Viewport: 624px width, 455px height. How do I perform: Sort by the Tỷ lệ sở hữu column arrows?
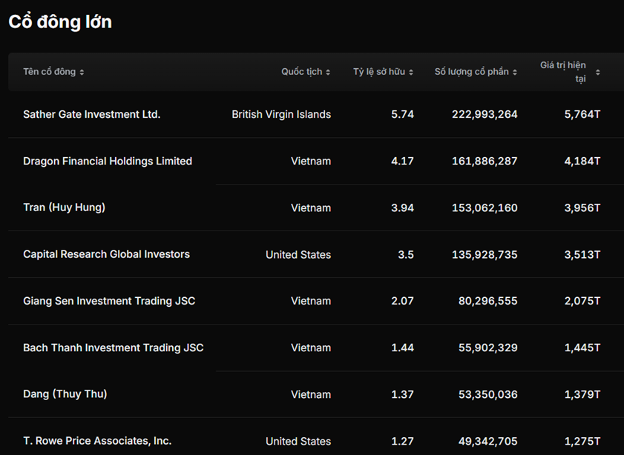click(411, 72)
